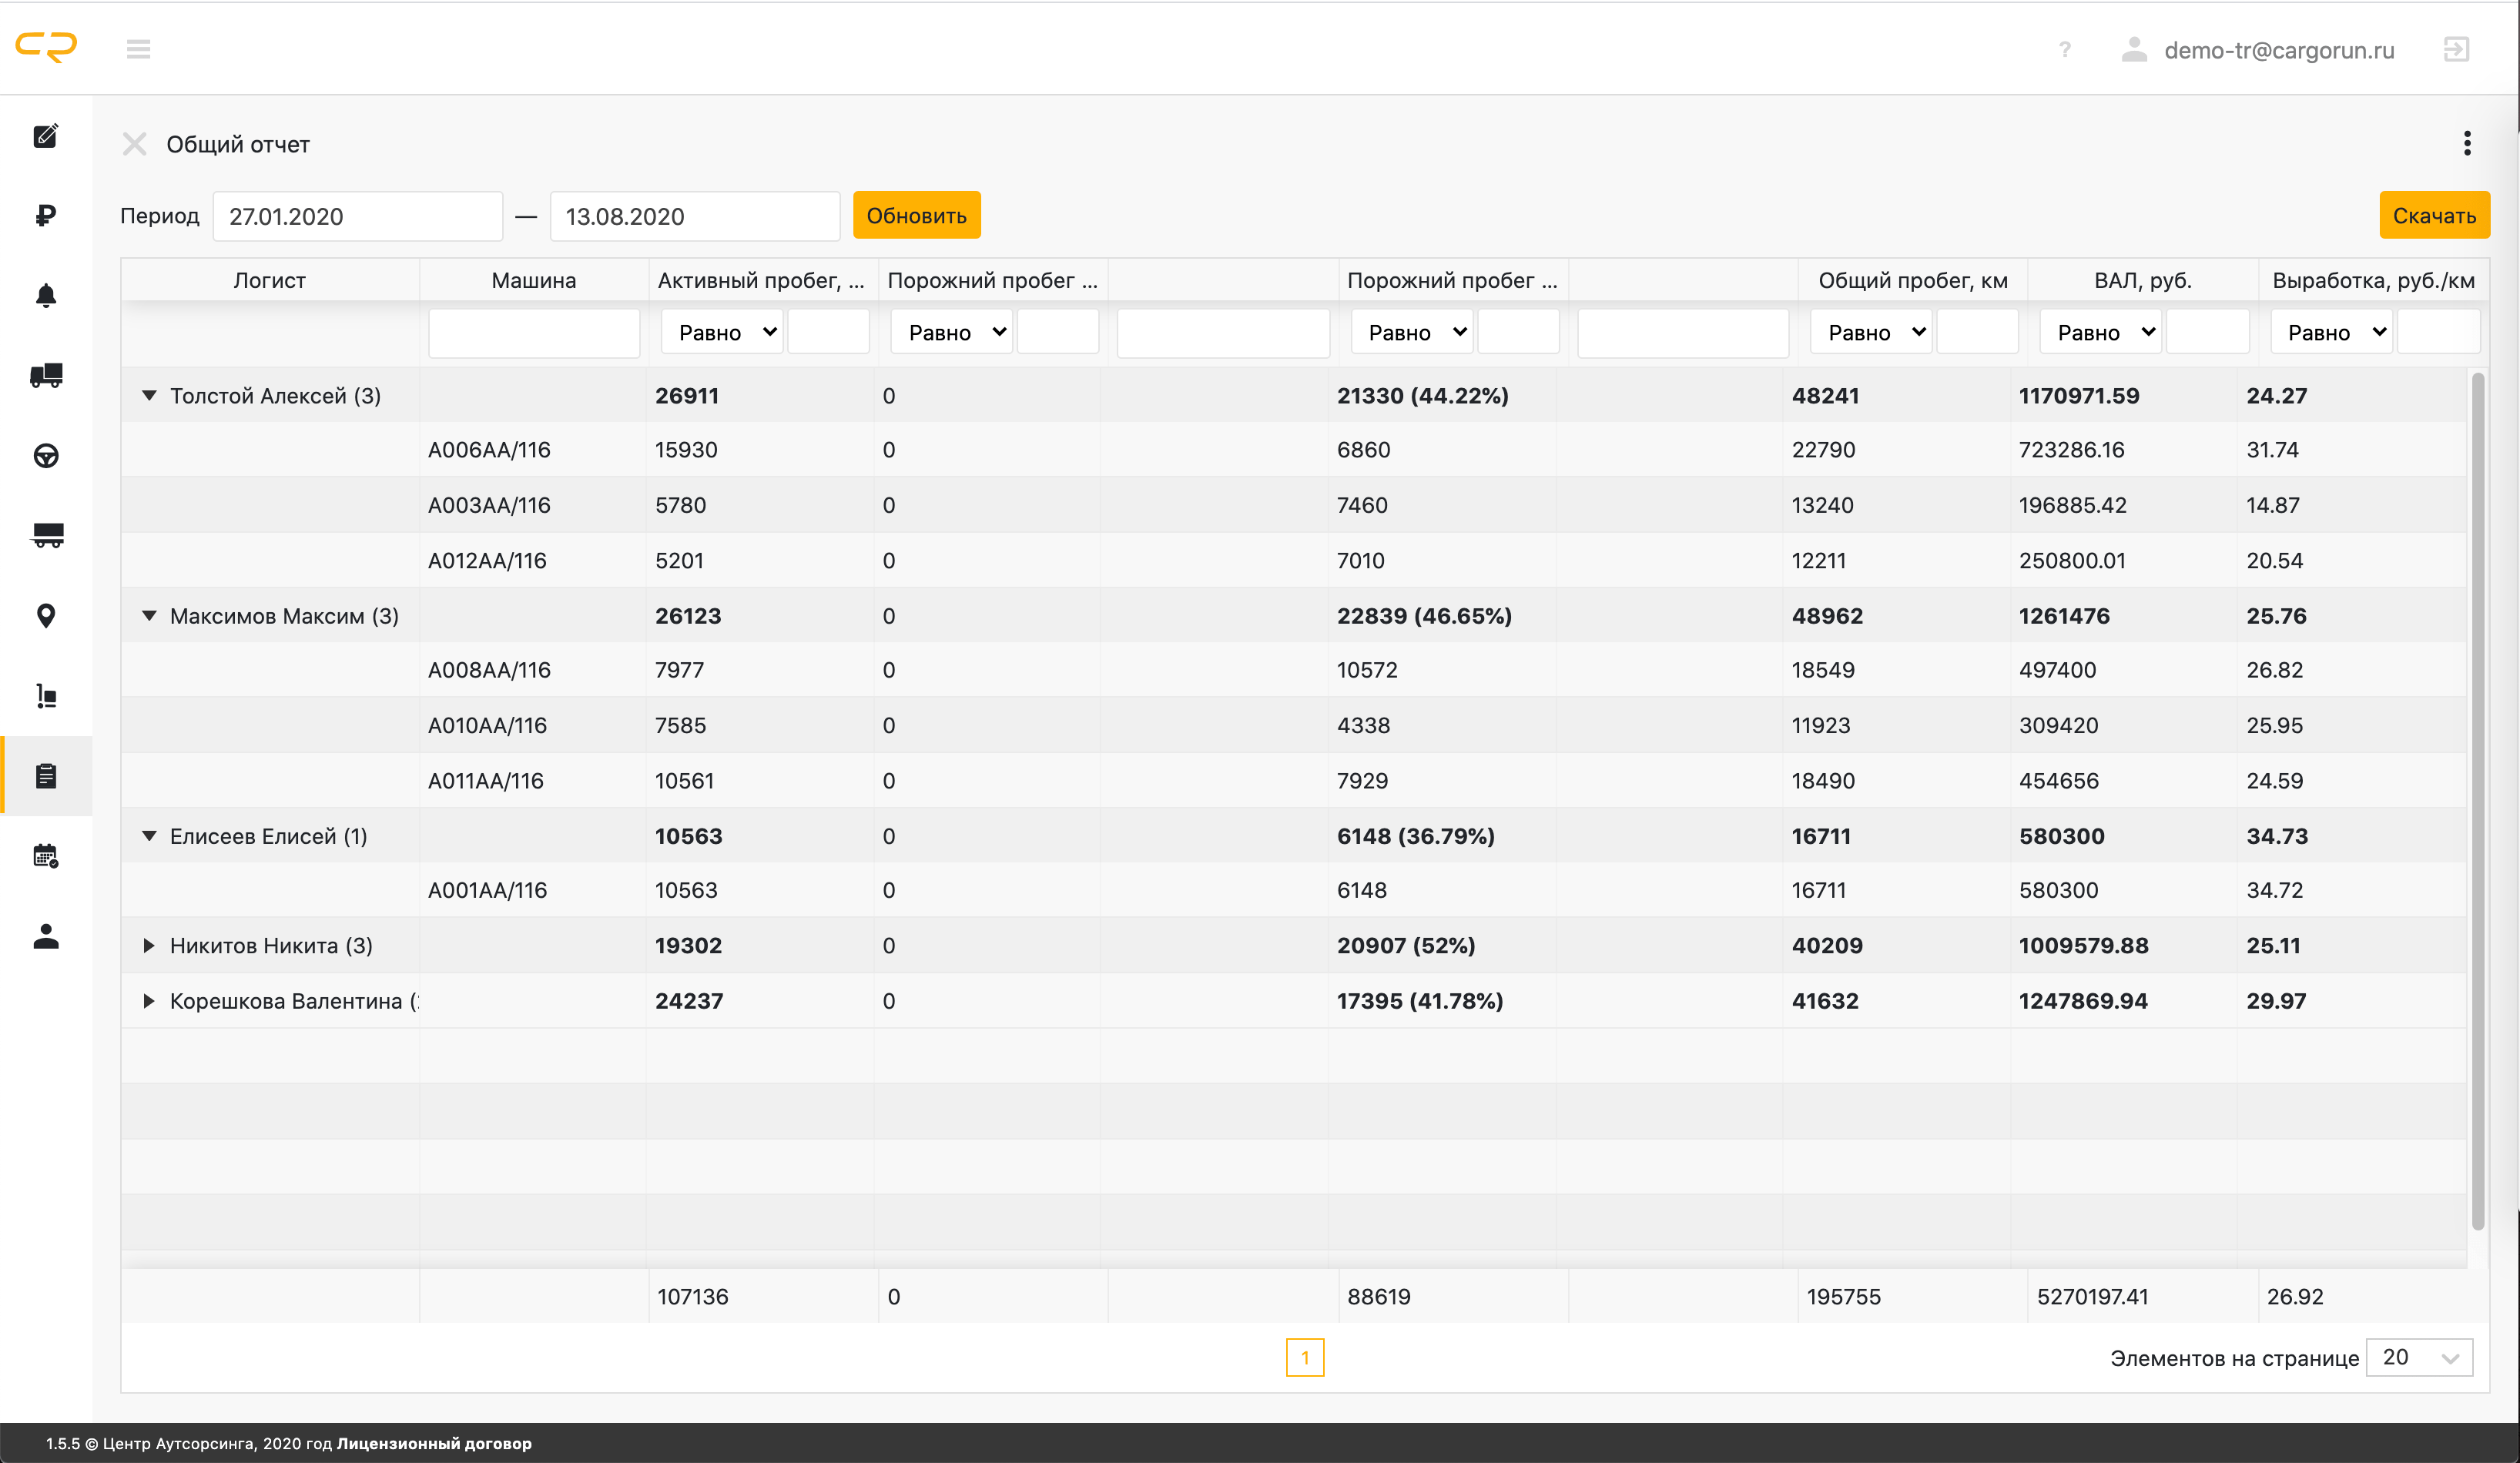
Task: Open the steering wheel drivers icon
Action: (46, 456)
